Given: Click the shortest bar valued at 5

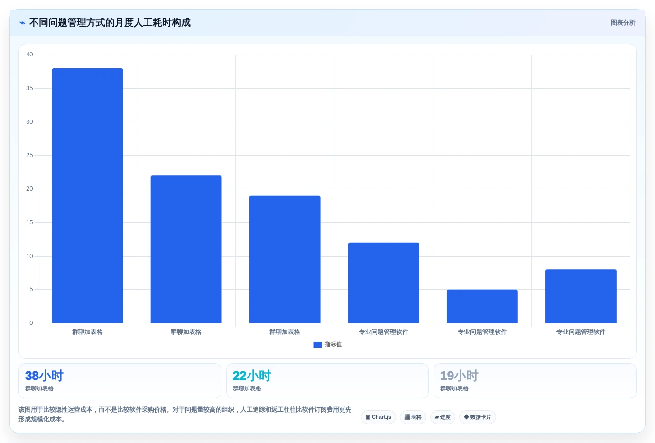Looking at the screenshot, I should 482,306.
